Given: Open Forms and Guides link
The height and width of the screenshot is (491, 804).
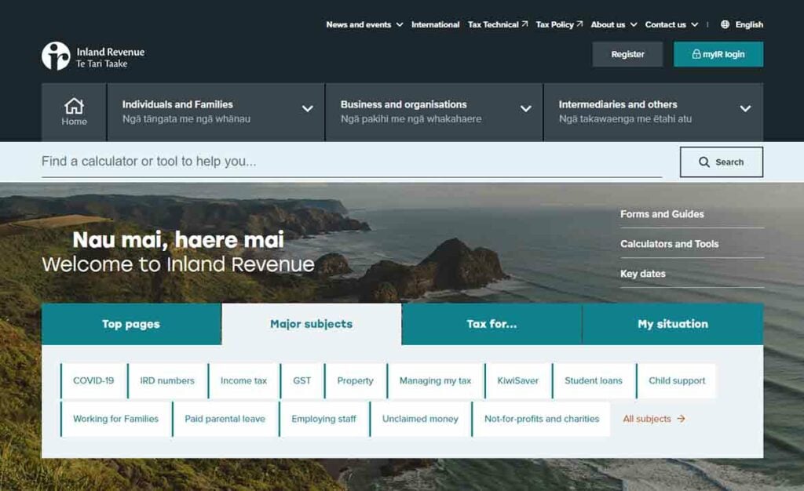Looking at the screenshot, I should click(x=662, y=214).
